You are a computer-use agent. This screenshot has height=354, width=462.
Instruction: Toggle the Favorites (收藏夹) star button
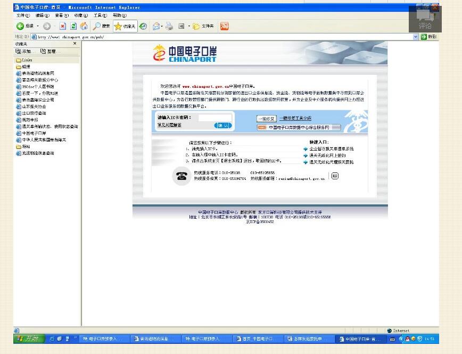[125, 26]
